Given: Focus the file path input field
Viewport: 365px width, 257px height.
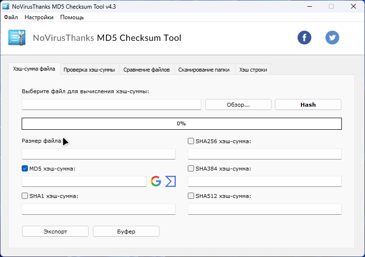Looking at the screenshot, I should point(111,105).
